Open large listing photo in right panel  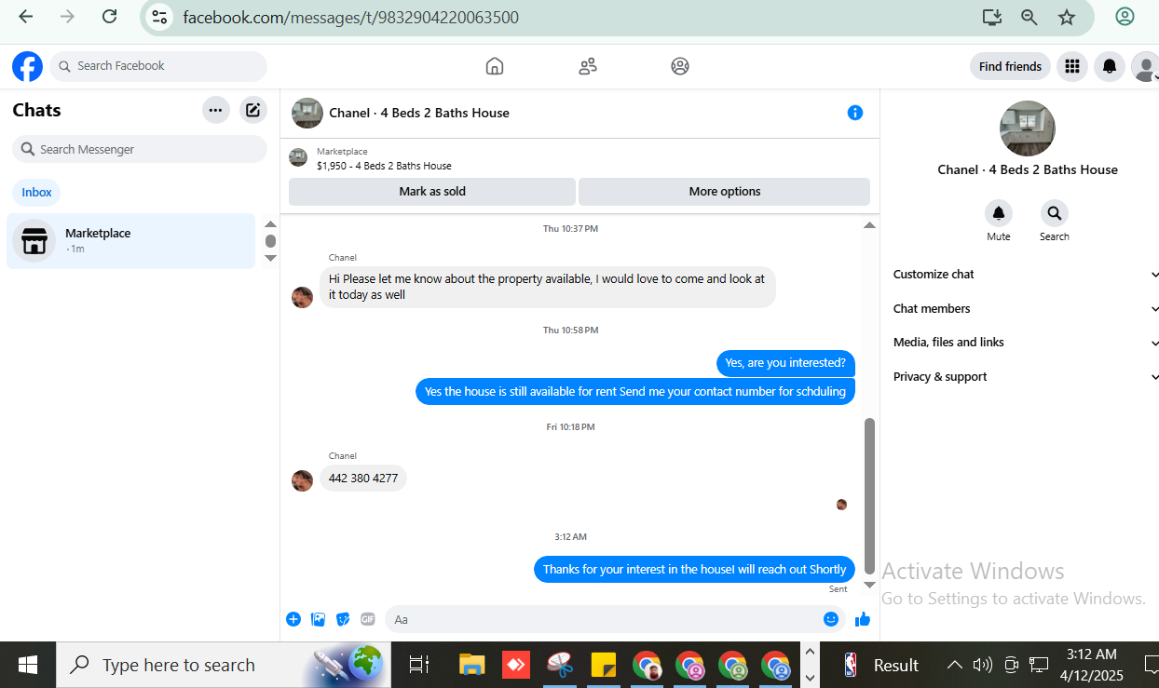coord(1028,128)
